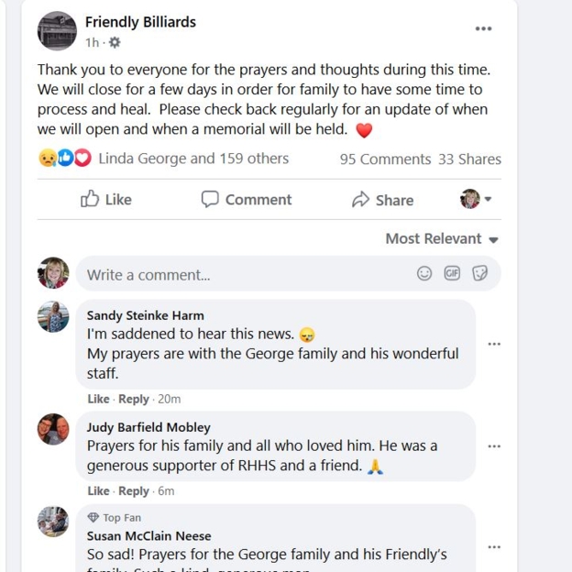Open Friendly Billiards page profile picture
Image resolution: width=572 pixels, height=572 pixels.
click(57, 30)
